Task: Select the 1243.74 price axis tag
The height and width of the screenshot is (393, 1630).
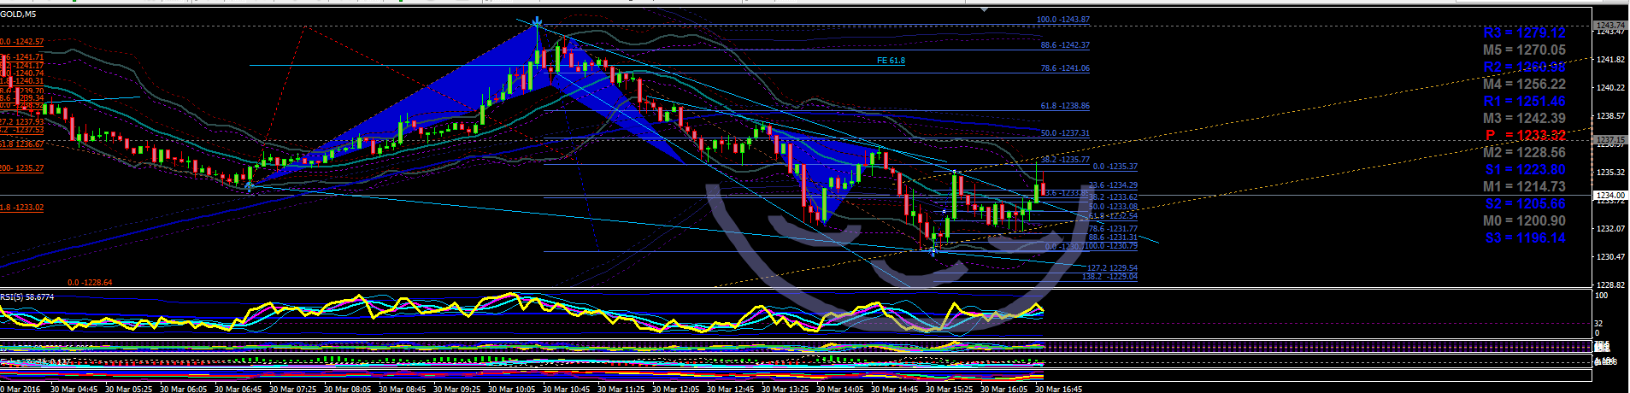Action: point(1610,26)
